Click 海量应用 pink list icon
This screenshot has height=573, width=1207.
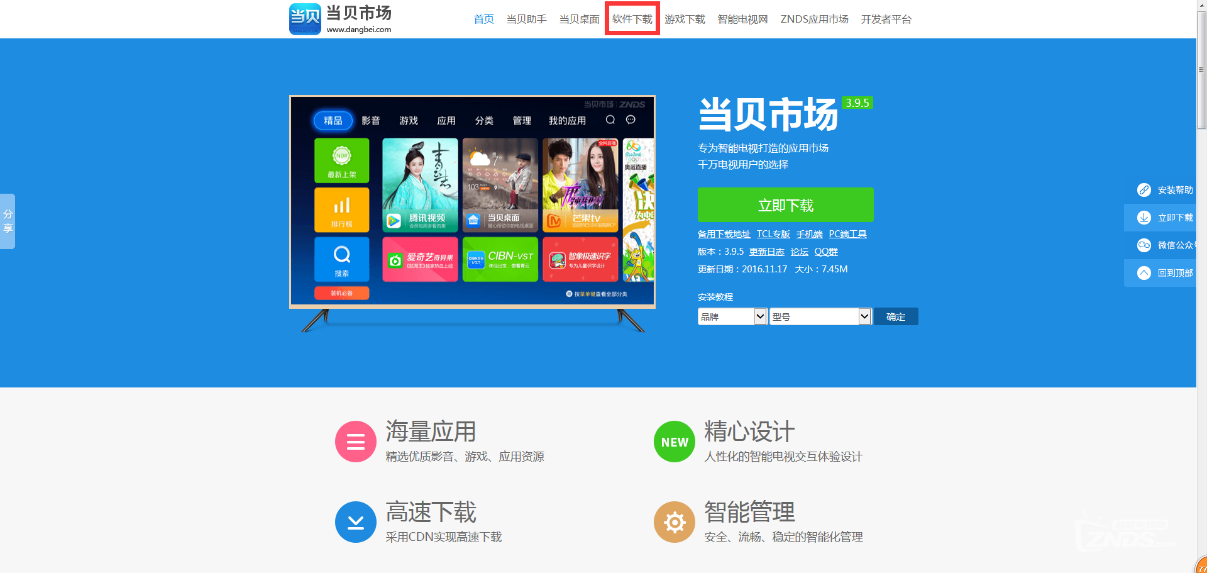[356, 442]
